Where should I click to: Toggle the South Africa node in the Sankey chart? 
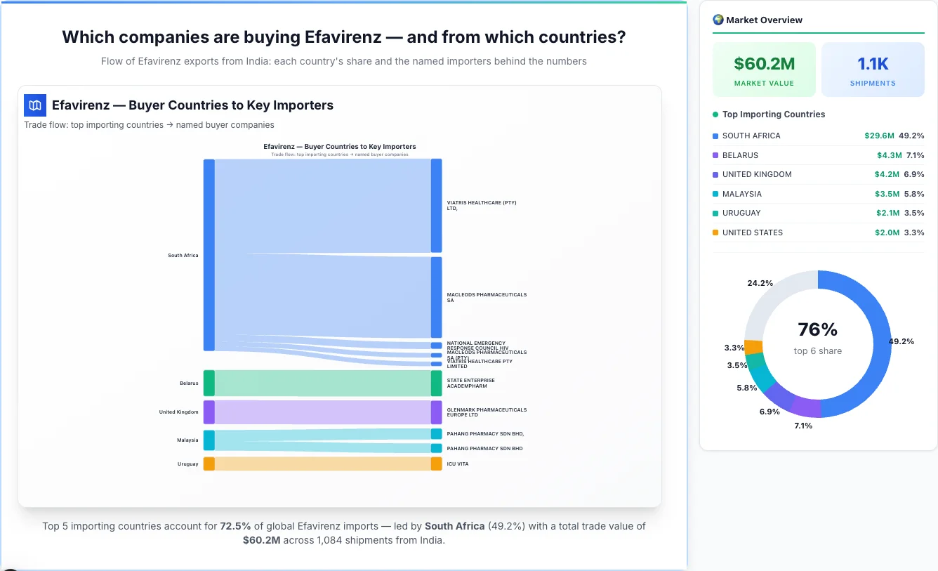(x=206, y=255)
